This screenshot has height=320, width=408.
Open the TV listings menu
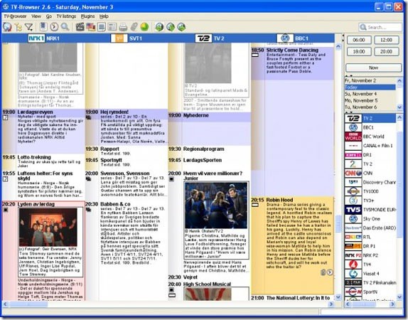(x=66, y=16)
